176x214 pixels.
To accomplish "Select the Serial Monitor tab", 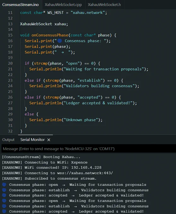I will [32, 140].
